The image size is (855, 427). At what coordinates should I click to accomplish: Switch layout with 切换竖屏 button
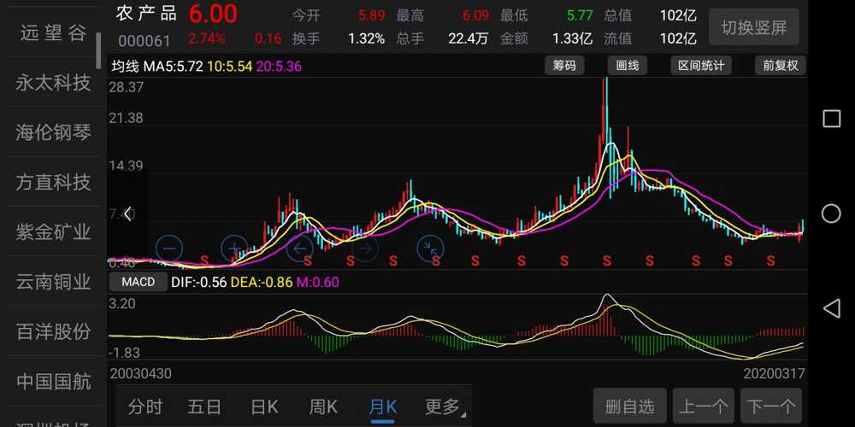pyautogui.click(x=754, y=26)
